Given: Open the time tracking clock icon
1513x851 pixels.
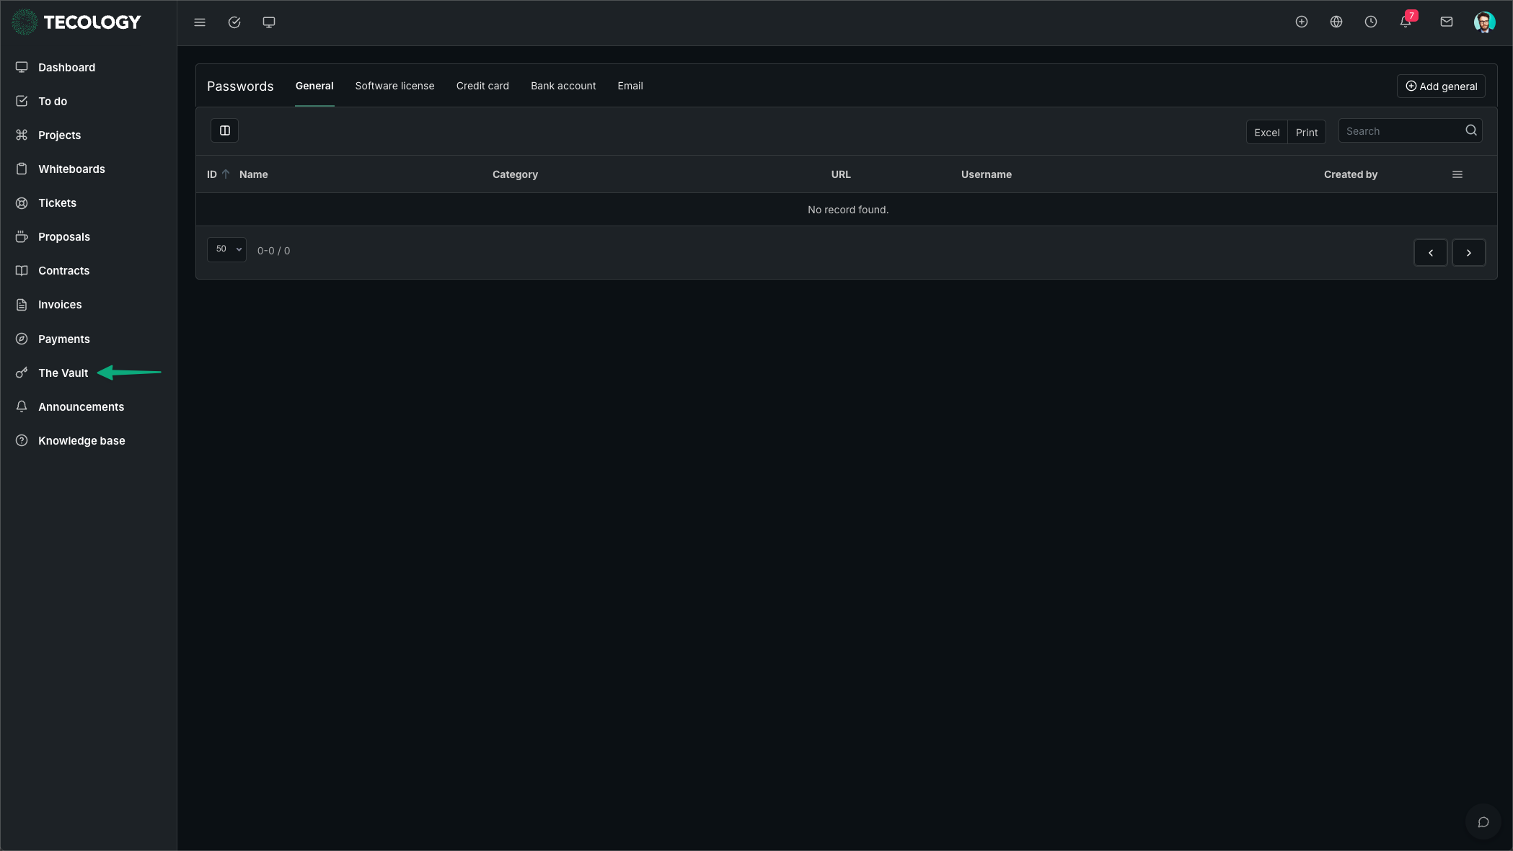Looking at the screenshot, I should 1371,22.
